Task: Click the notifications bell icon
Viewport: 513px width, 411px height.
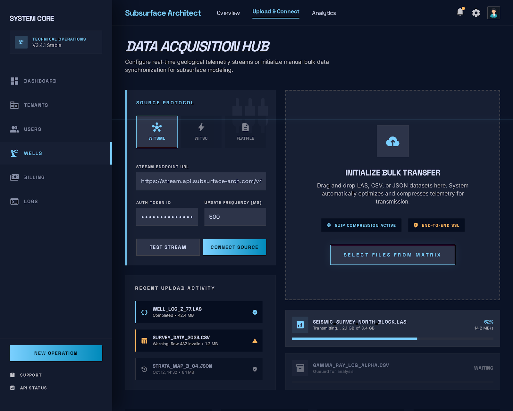Action: click(x=460, y=12)
